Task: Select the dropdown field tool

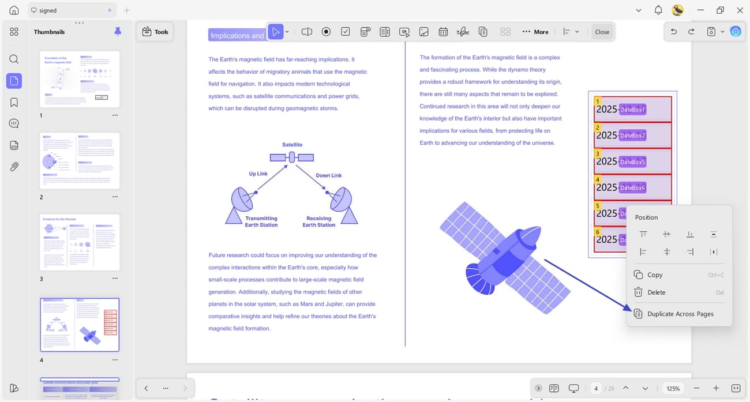Action: click(x=365, y=32)
